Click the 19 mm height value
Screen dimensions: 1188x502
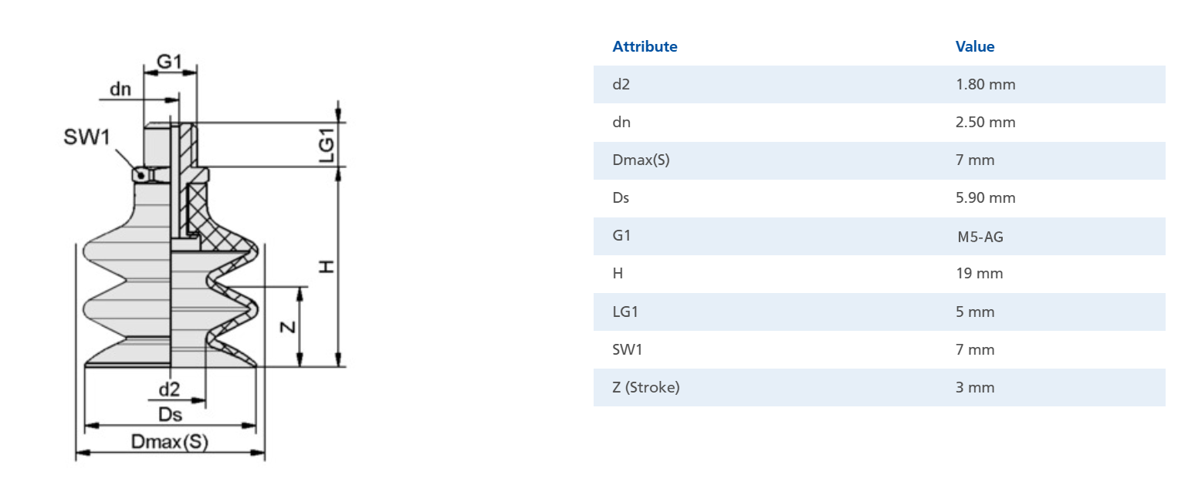pos(980,273)
